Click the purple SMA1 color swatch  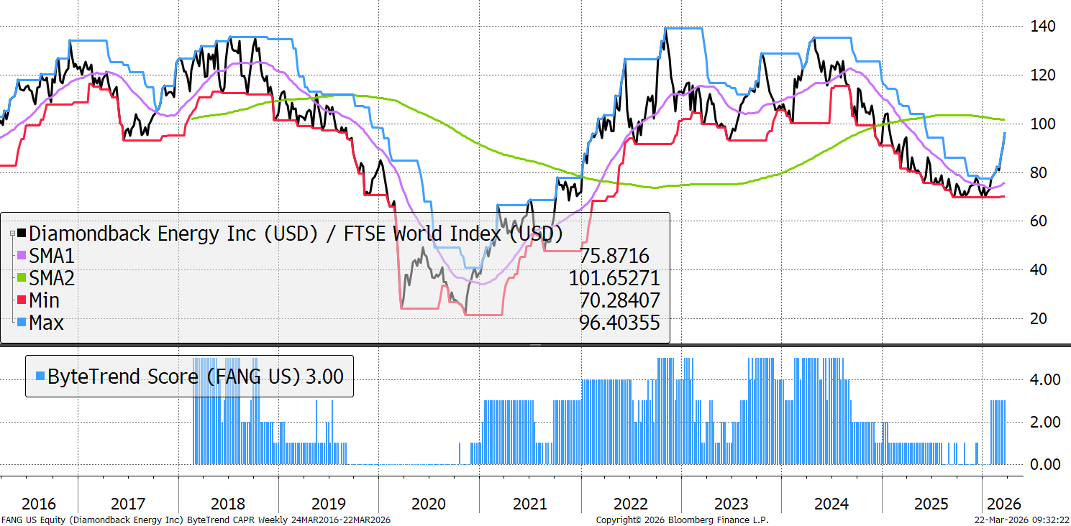point(22,256)
